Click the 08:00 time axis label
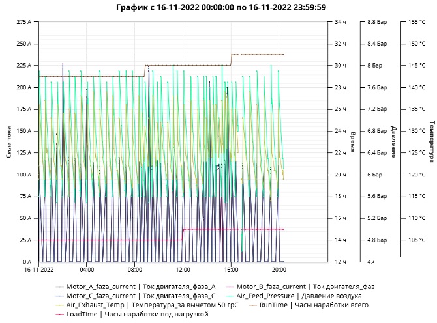 pos(135,270)
